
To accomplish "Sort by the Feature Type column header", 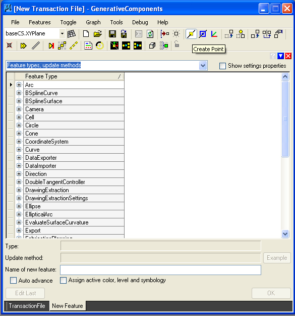I will [x=70, y=76].
